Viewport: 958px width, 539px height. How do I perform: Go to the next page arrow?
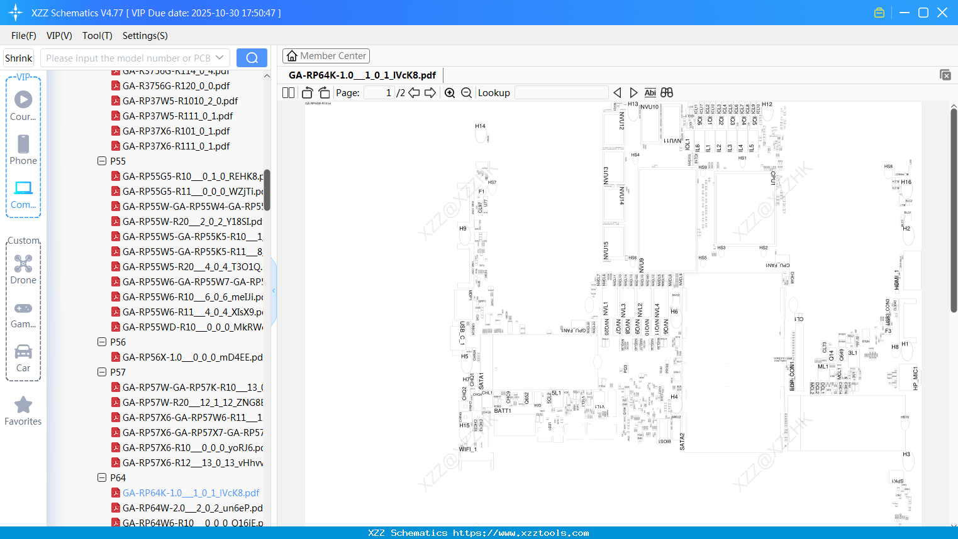coord(430,92)
